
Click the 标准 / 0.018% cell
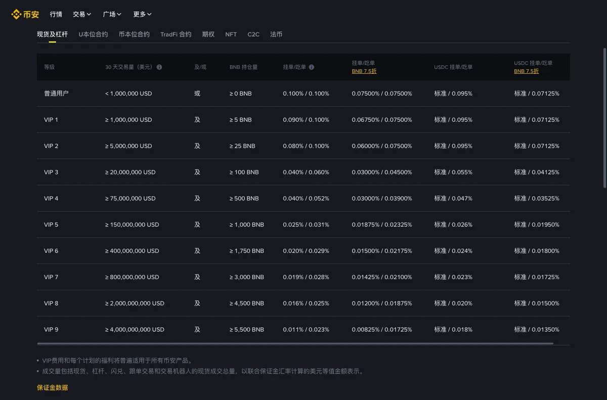pyautogui.click(x=453, y=330)
